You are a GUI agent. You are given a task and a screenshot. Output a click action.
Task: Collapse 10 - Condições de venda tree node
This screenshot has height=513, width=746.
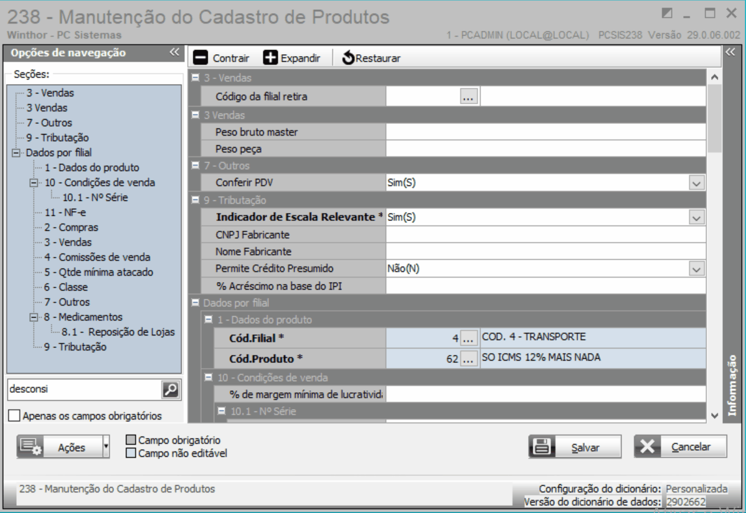coord(34,183)
